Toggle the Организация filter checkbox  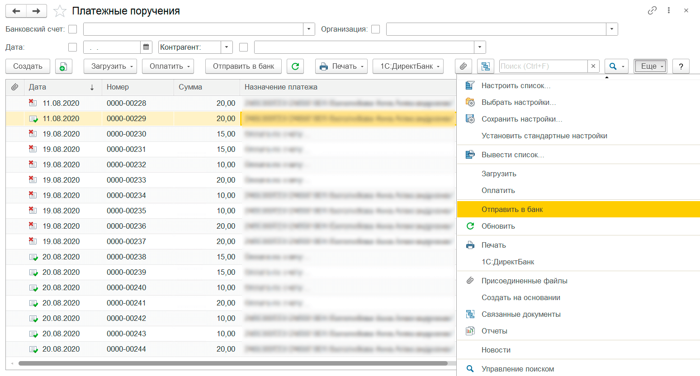(375, 29)
